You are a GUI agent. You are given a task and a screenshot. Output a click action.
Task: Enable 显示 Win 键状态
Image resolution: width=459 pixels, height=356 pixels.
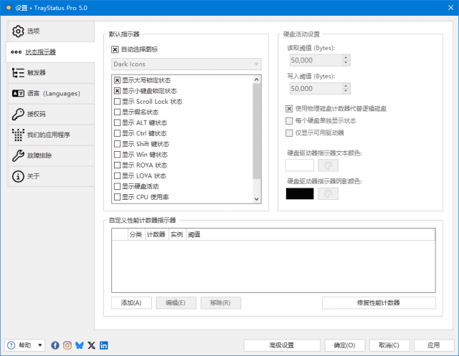pyautogui.click(x=117, y=154)
